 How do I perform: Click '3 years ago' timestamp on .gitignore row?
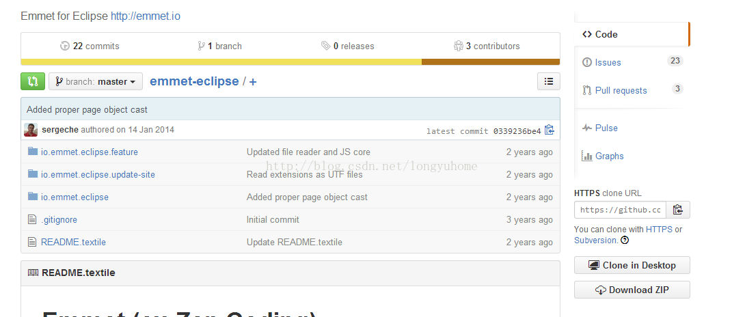click(530, 219)
